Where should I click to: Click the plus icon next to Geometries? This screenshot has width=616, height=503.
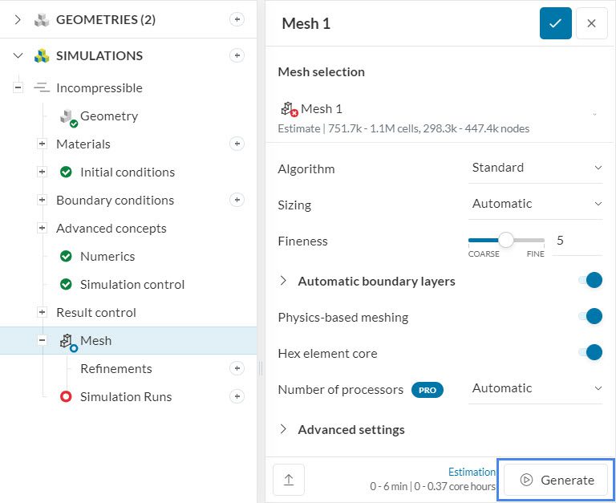[x=237, y=20]
